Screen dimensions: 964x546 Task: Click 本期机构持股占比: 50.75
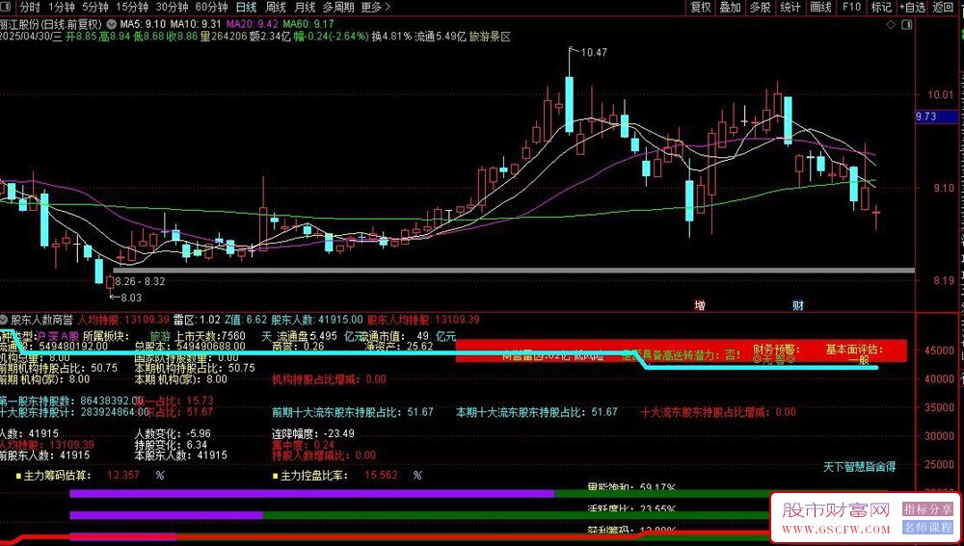click(x=195, y=368)
